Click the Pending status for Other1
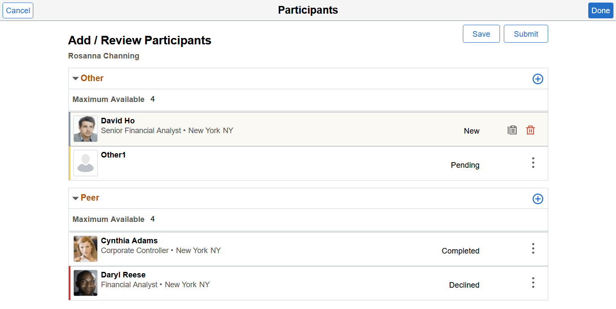This screenshot has height=309, width=616. [465, 165]
